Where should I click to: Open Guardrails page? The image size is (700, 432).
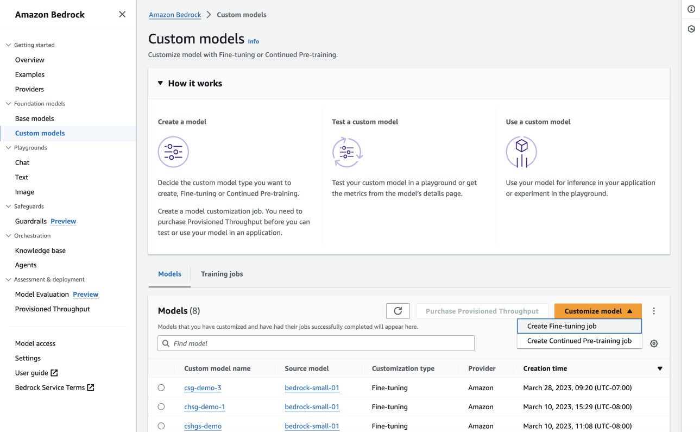[31, 221]
